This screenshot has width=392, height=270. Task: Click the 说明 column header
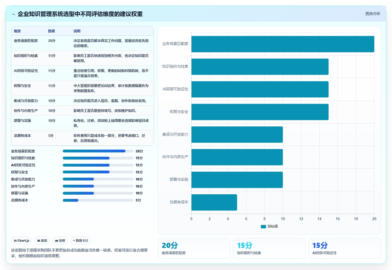77,31
